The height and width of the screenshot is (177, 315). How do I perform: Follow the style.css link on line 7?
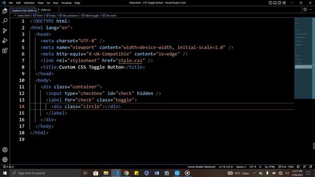click(130, 60)
